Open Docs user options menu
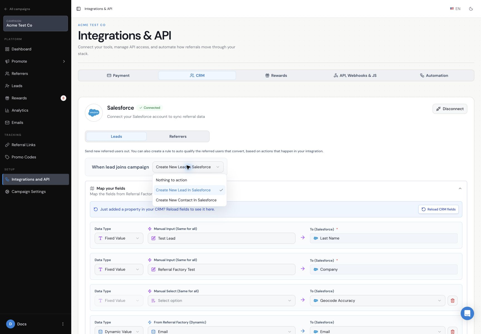 click(x=63, y=324)
